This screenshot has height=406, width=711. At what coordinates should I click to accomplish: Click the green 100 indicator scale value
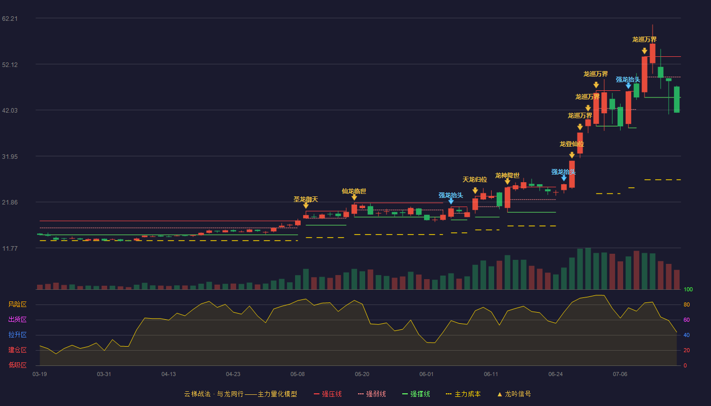[688, 290]
